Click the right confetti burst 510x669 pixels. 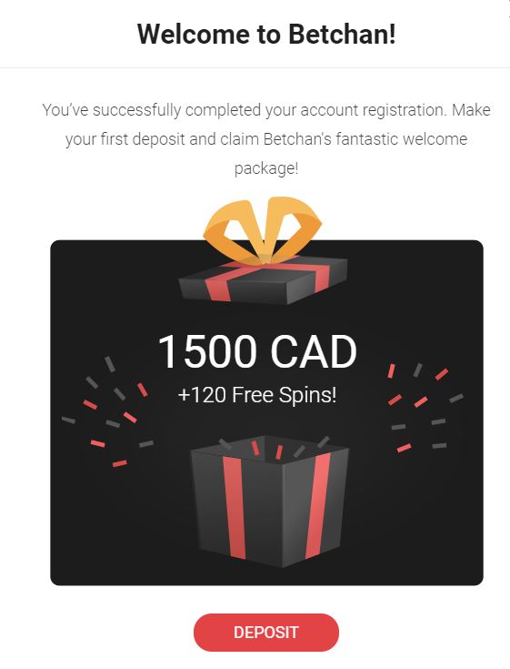tap(425, 408)
